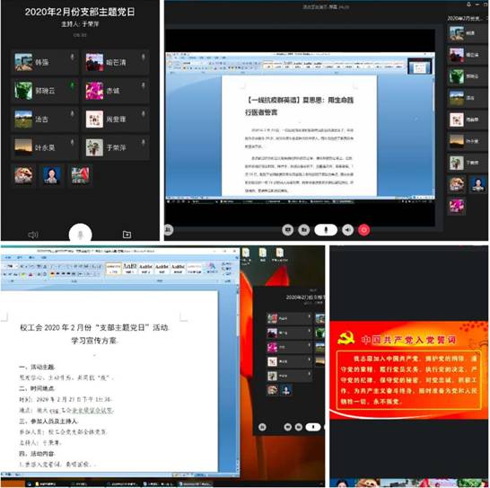Turn on the camera icon in the control bar
Viewport: 490px width, 488px height.
(x=303, y=230)
